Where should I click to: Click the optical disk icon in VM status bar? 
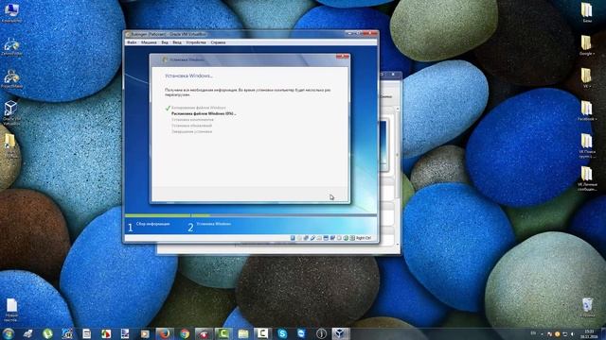click(x=299, y=238)
